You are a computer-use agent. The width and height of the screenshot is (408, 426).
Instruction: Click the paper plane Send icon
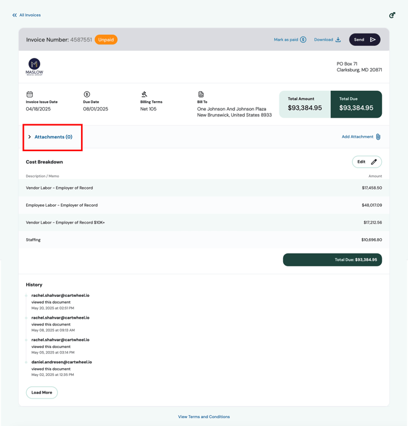point(373,40)
